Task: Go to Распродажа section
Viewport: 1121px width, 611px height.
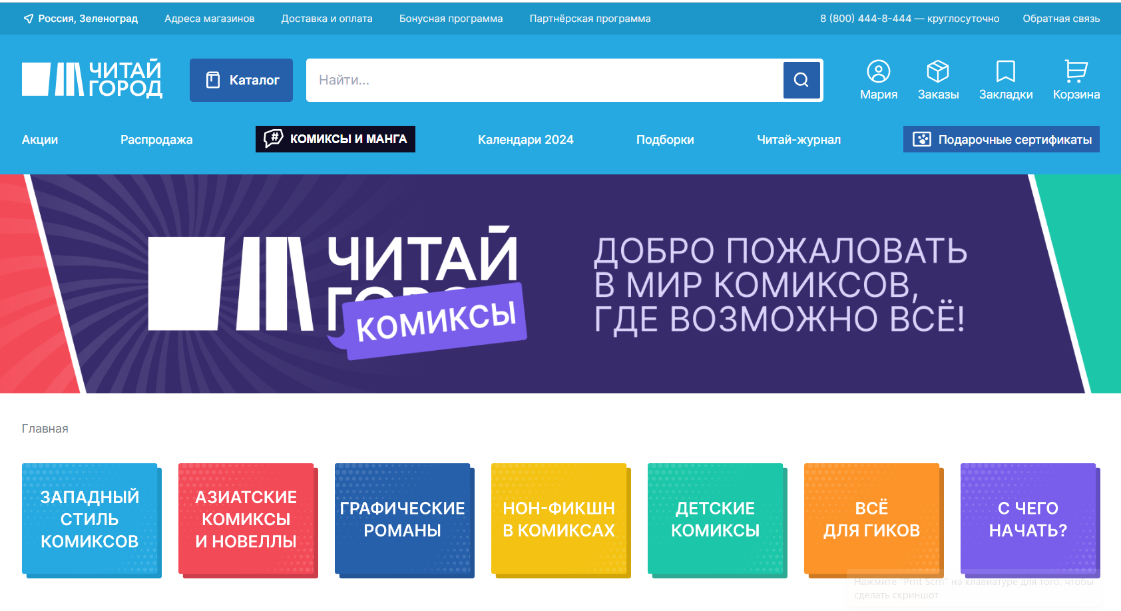Action: [x=156, y=140]
